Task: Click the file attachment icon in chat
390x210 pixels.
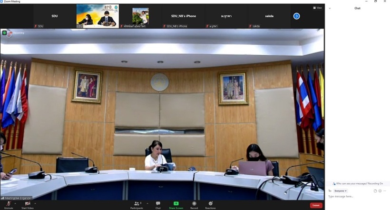Action: pos(375,190)
